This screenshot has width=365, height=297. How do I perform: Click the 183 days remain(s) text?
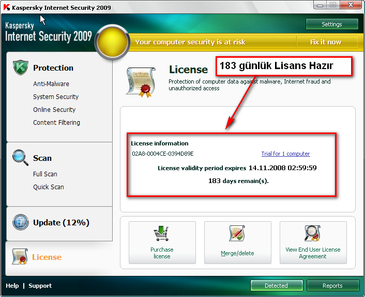tap(238, 181)
